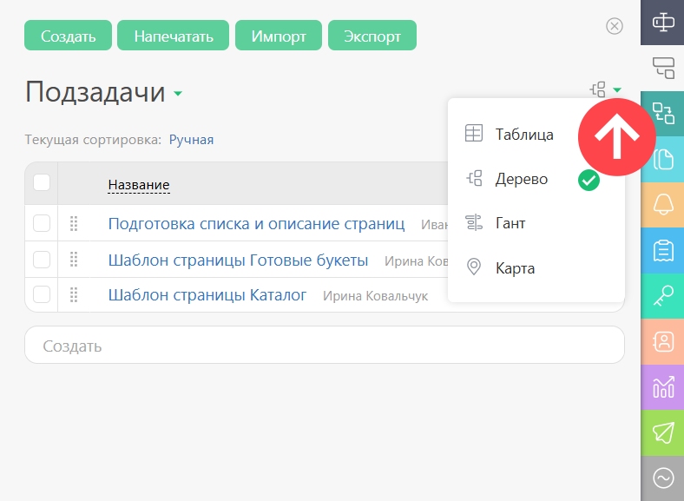Open the documents copy icon in sidebar
Screen dimensions: 684x501
662,159
